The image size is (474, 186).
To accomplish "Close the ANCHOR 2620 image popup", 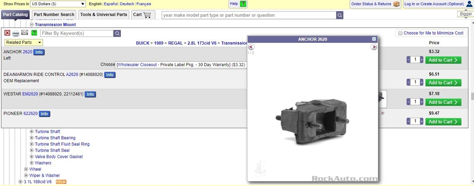I will pyautogui.click(x=374, y=39).
